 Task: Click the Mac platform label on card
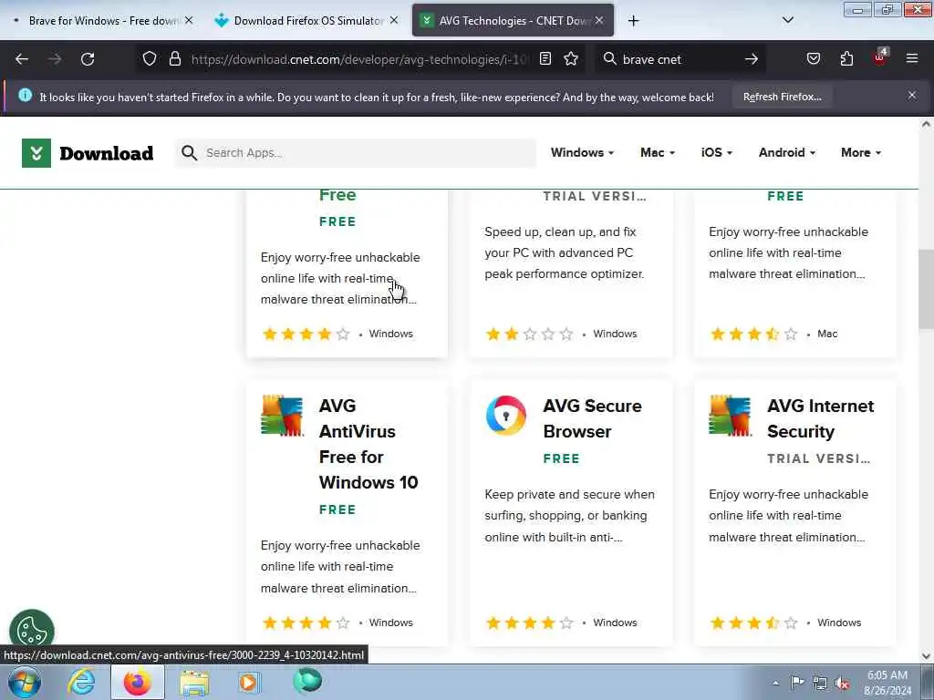point(826,334)
